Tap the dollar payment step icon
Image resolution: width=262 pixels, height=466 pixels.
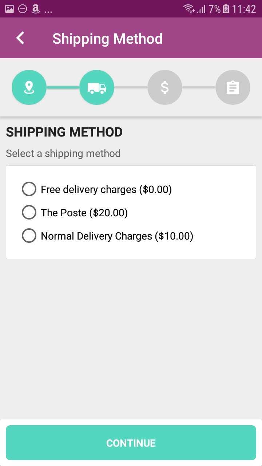pyautogui.click(x=165, y=87)
